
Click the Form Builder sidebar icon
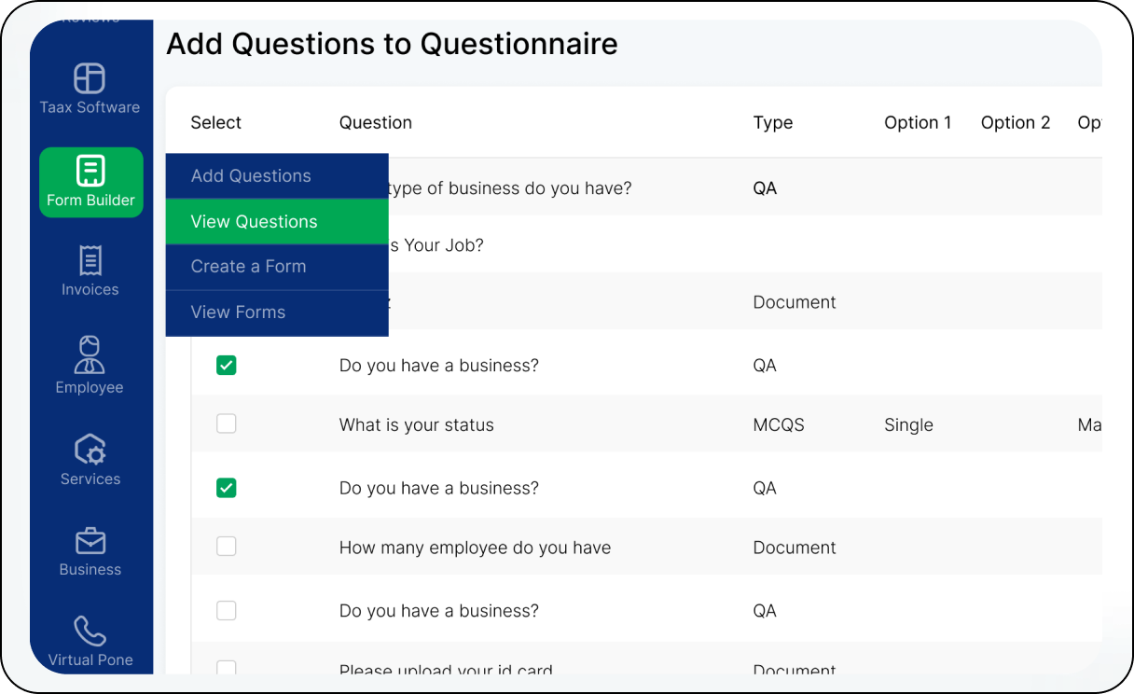tap(90, 172)
